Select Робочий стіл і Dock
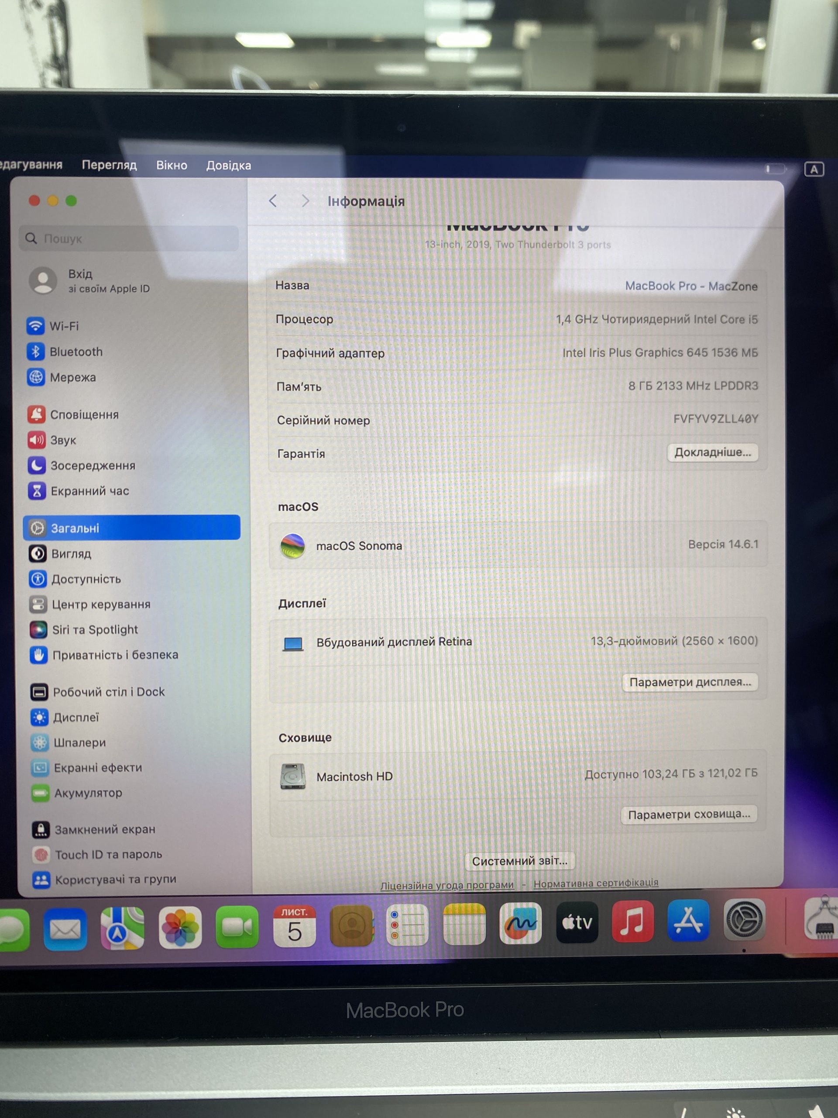838x1118 pixels. tap(98, 691)
